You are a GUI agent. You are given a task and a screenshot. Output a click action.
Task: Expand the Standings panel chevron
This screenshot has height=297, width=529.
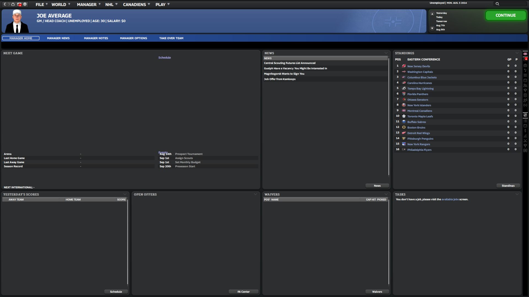tap(517, 53)
